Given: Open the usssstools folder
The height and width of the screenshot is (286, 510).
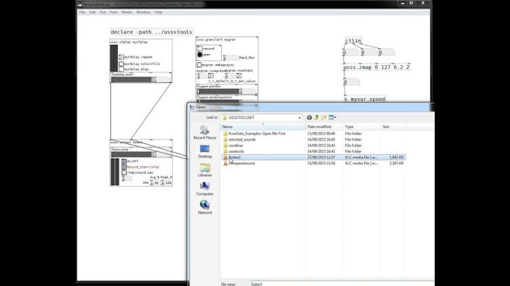Looking at the screenshot, I should (236, 151).
